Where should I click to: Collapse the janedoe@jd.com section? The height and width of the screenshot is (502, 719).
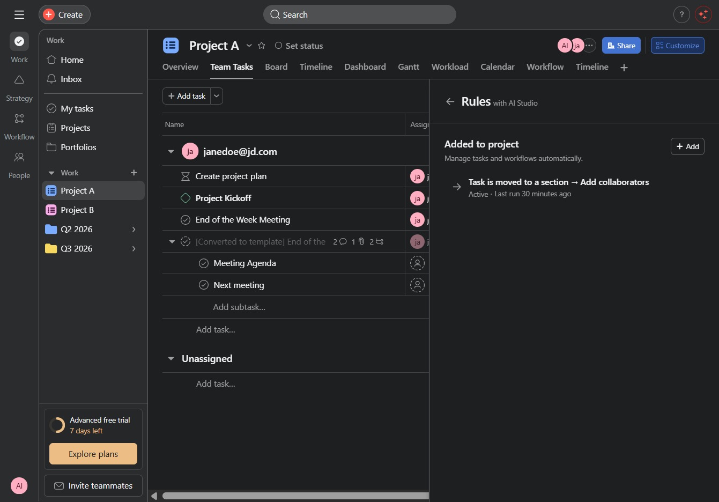pyautogui.click(x=171, y=152)
